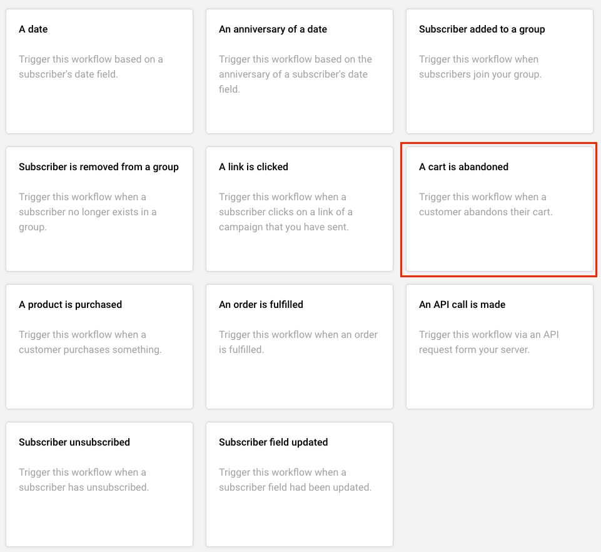Select the "A date" trigger card

(x=99, y=71)
